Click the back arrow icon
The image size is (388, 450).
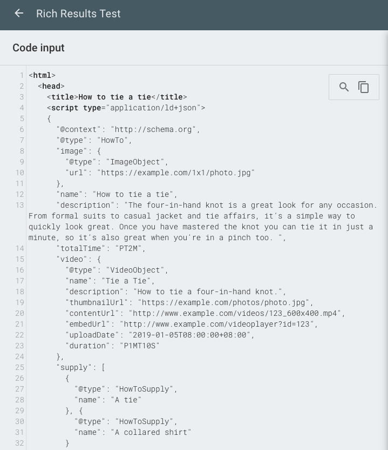coord(19,13)
